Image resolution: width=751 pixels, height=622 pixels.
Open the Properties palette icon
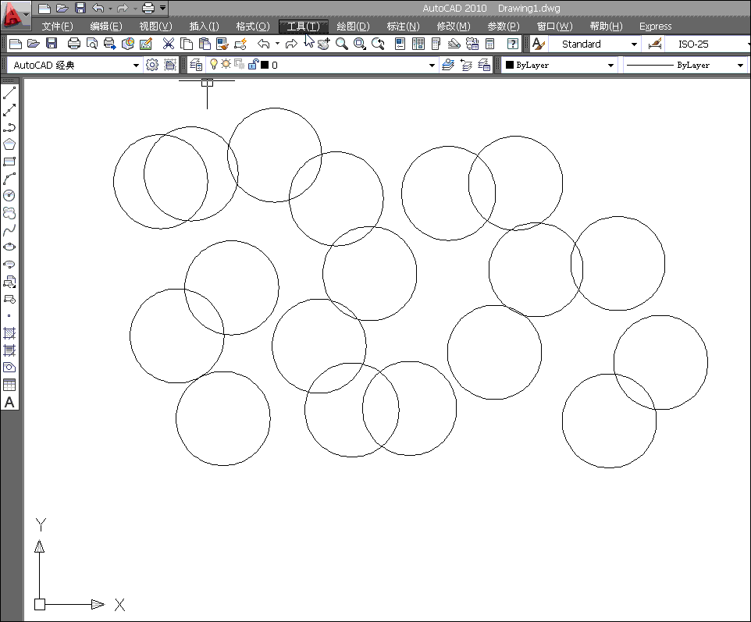tap(400, 44)
